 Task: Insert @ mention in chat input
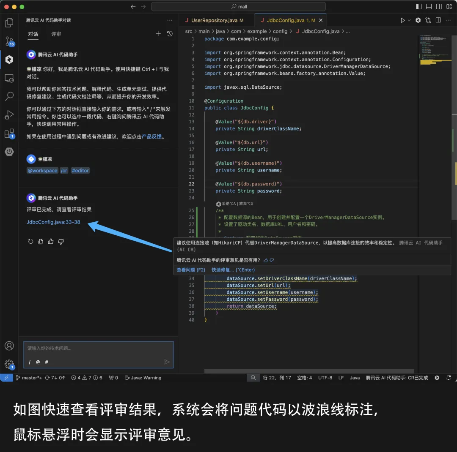(x=38, y=362)
